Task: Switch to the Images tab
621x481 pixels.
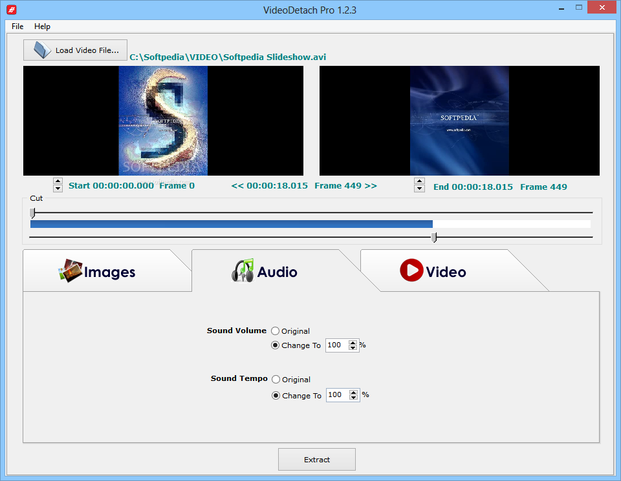Action: (107, 271)
